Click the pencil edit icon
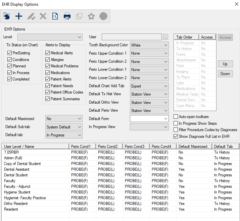Viewport: 240px width, 221px height. pos(31,16)
